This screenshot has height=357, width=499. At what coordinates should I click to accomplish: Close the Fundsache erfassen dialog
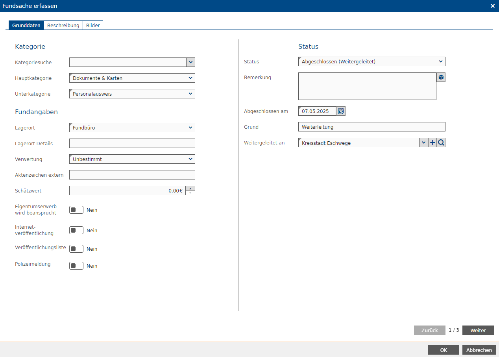[493, 6]
